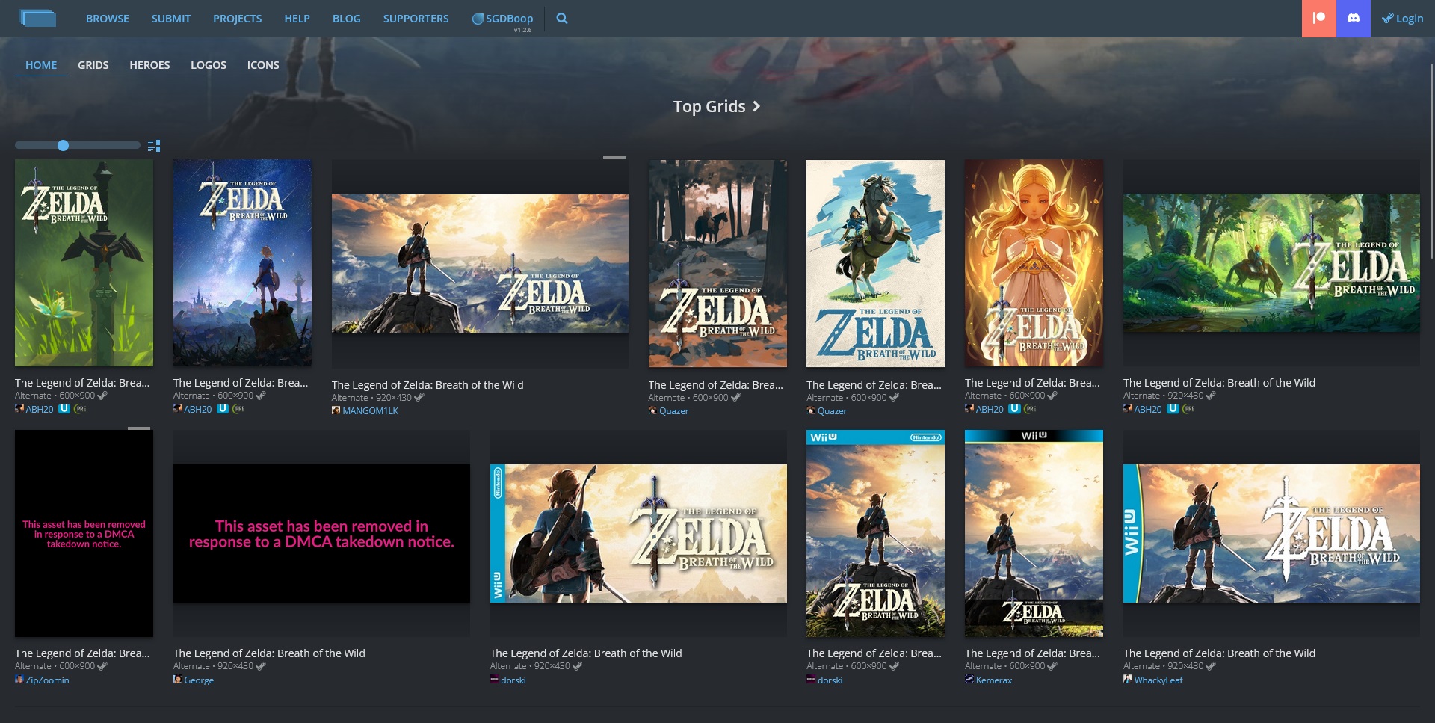This screenshot has height=723, width=1435.
Task: Switch to the LOGOS tab
Action: click(209, 65)
